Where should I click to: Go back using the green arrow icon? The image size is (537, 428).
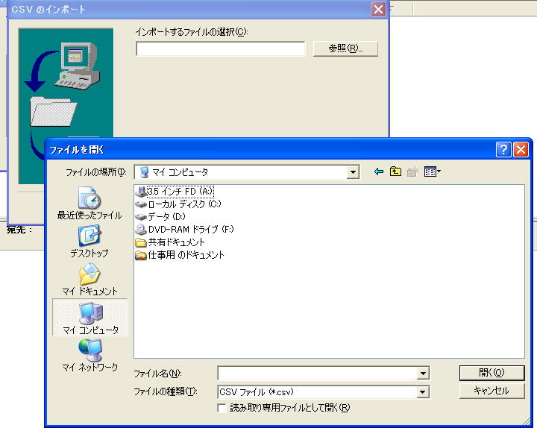378,171
